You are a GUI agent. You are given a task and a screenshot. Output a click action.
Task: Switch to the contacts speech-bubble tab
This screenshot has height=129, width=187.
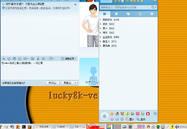click(105, 14)
